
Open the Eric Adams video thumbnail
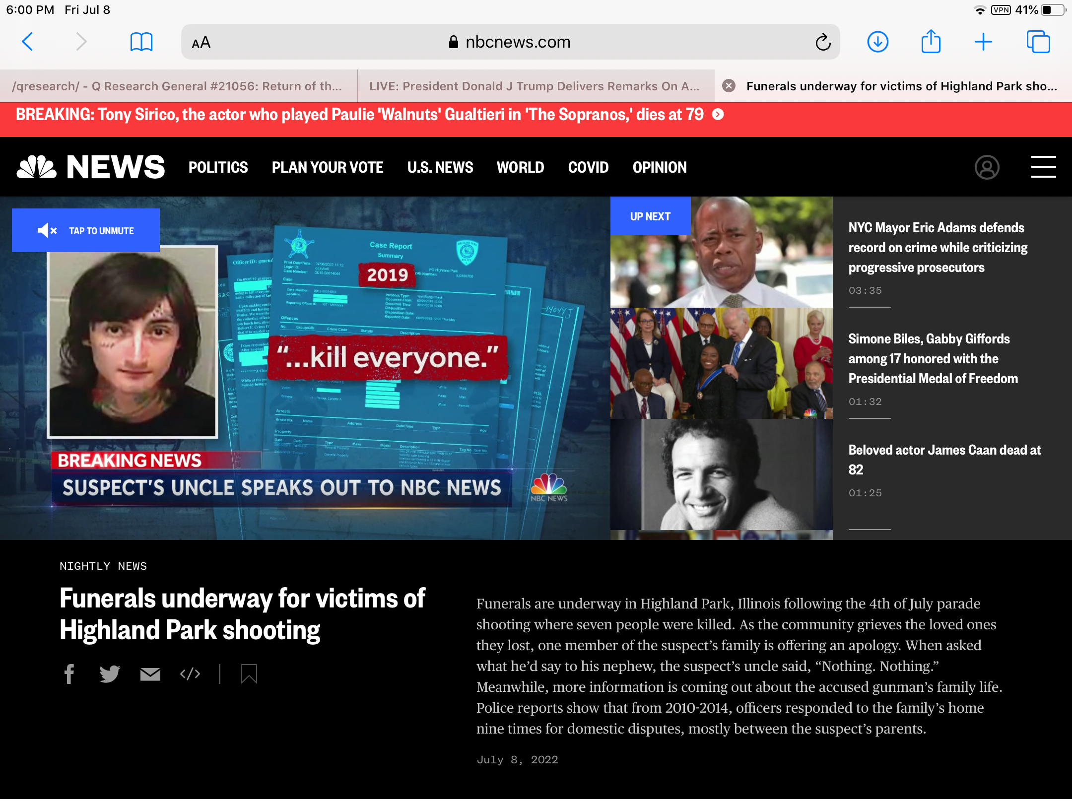pyautogui.click(x=721, y=252)
